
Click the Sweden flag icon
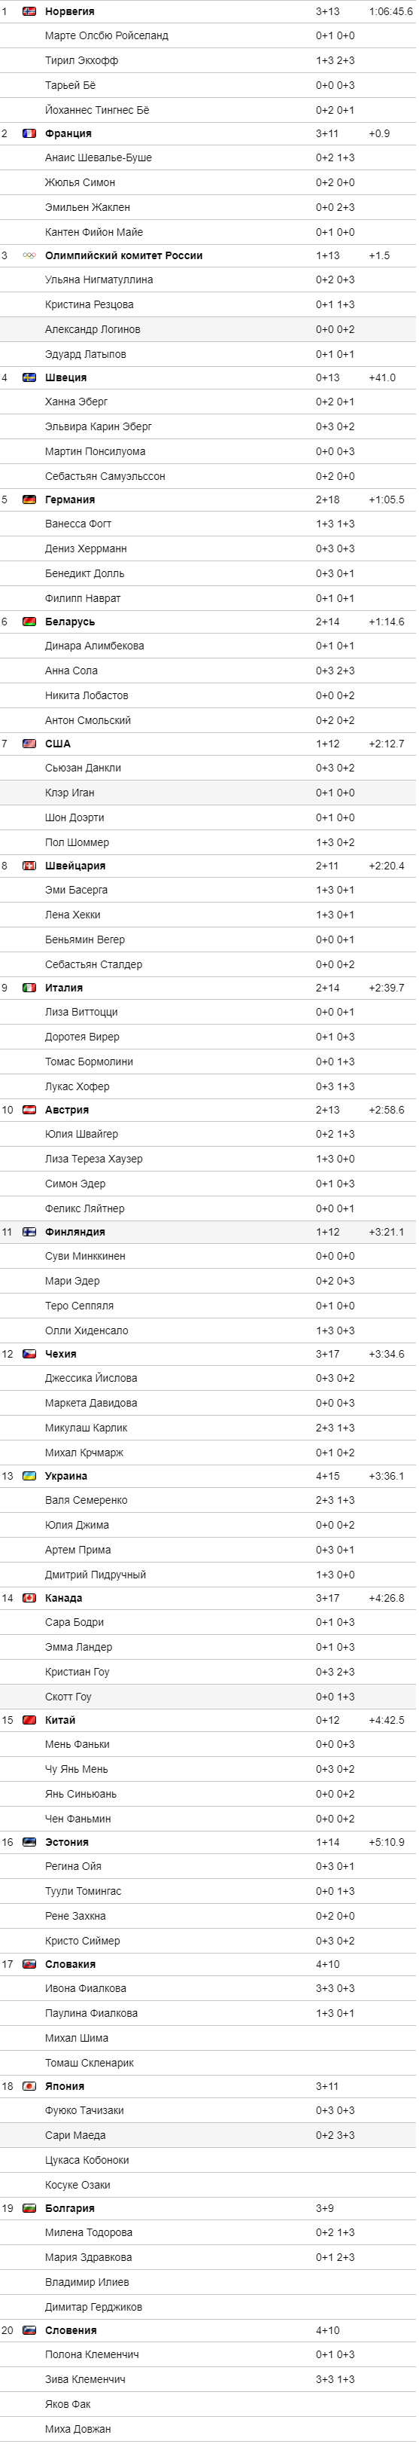(x=29, y=377)
